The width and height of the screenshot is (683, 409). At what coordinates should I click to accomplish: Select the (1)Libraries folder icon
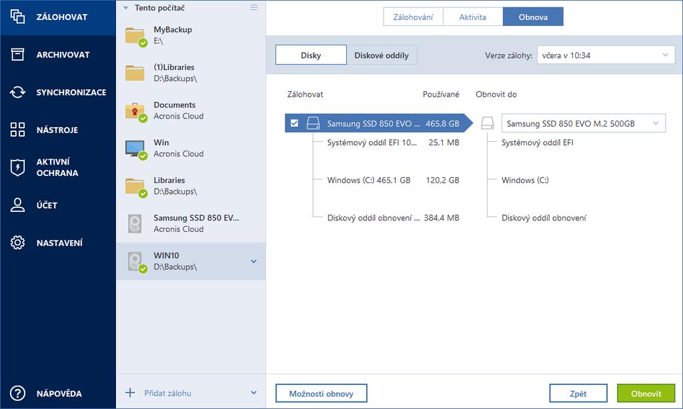tap(135, 73)
